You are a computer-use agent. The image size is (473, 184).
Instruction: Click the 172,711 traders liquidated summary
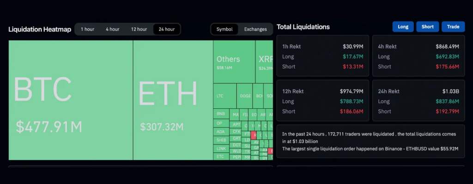pyautogui.click(x=369, y=138)
